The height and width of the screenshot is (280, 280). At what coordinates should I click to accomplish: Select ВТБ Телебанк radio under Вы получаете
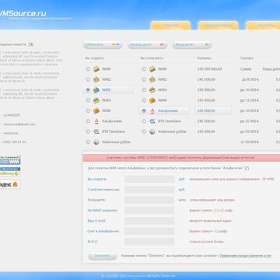144,121
